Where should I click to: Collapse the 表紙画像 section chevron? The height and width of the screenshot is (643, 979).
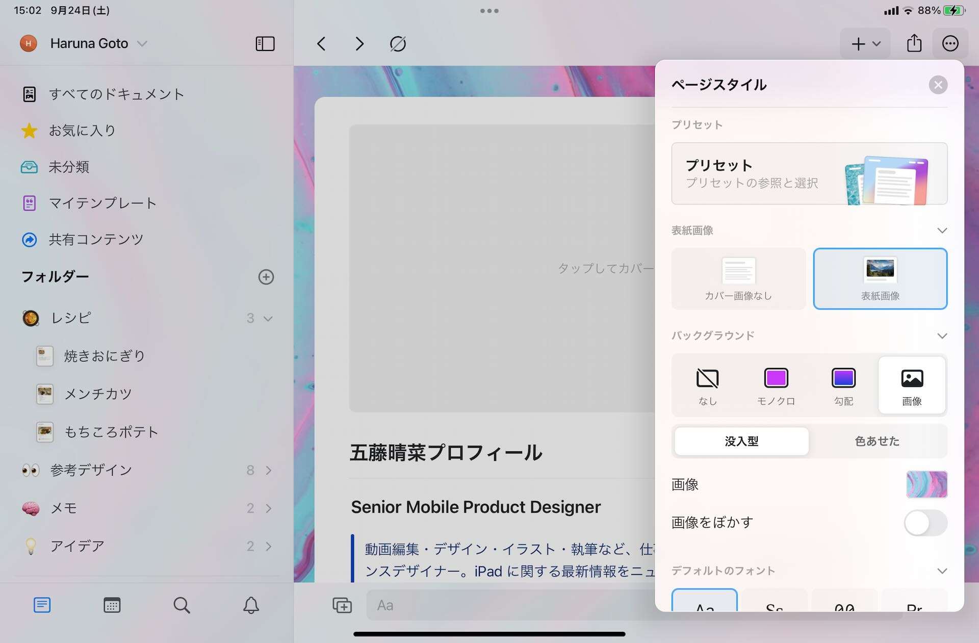(x=942, y=230)
